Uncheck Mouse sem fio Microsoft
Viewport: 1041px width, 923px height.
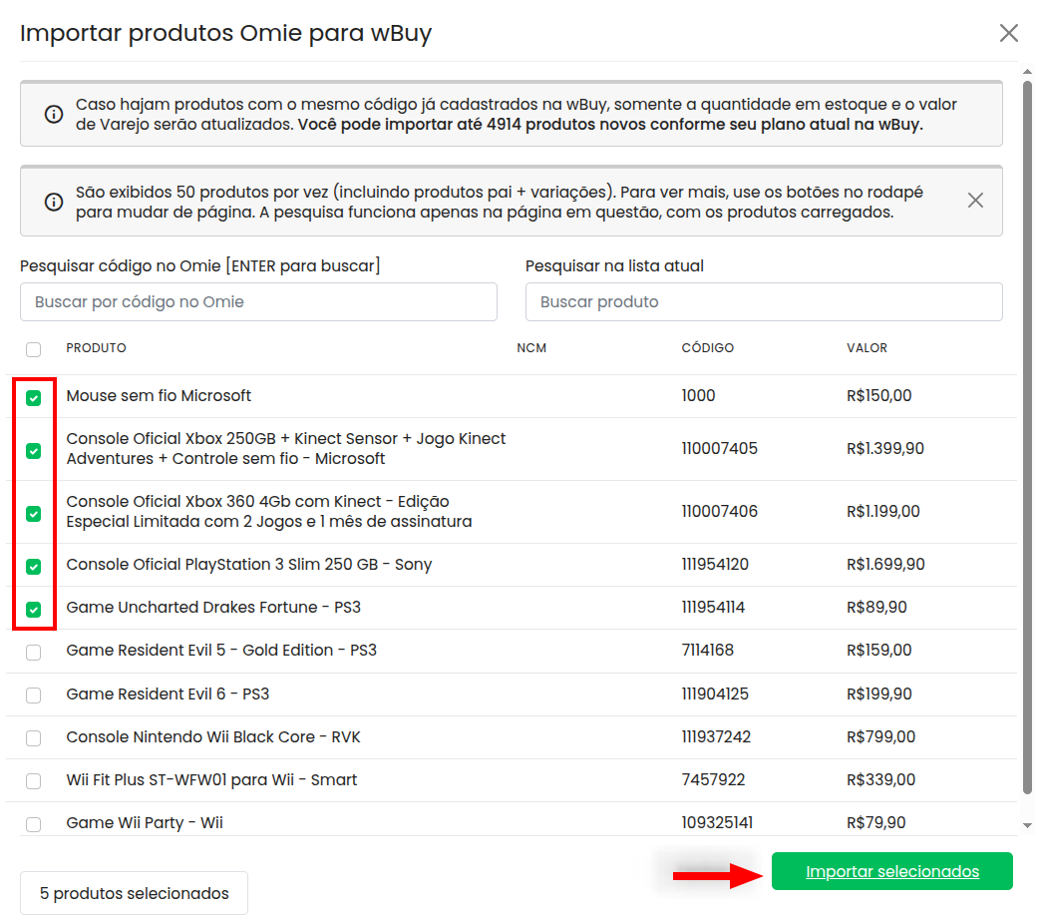(x=34, y=398)
